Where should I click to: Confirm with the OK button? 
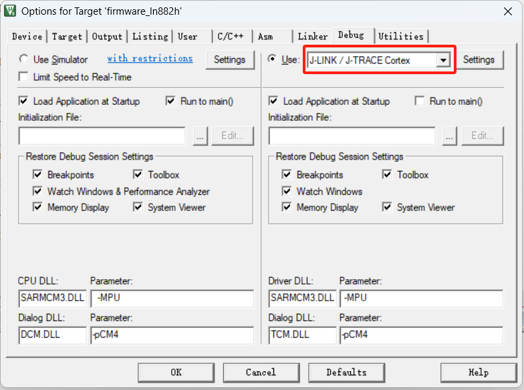[176, 373]
